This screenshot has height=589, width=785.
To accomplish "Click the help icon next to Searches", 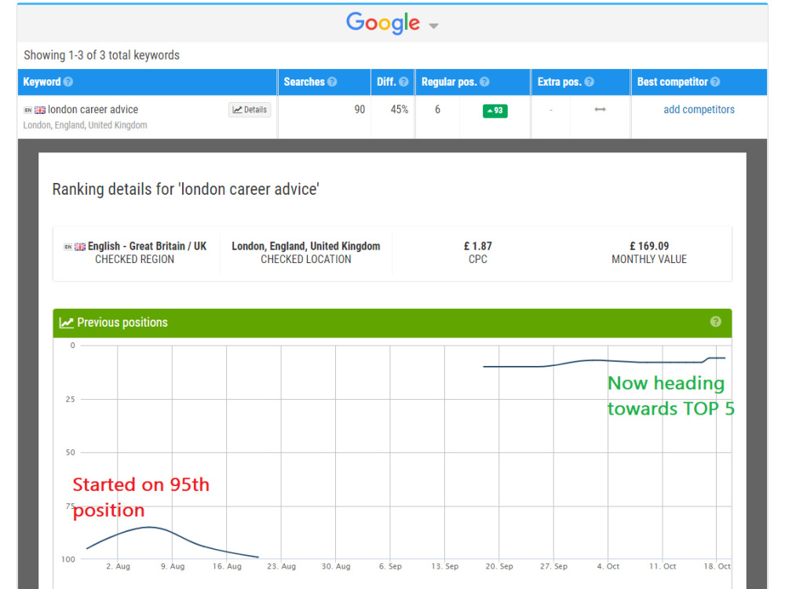I will tap(332, 82).
